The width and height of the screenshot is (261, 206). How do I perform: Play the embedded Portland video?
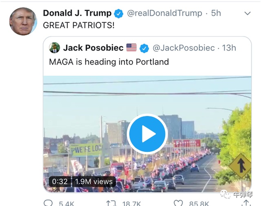coord(147,134)
